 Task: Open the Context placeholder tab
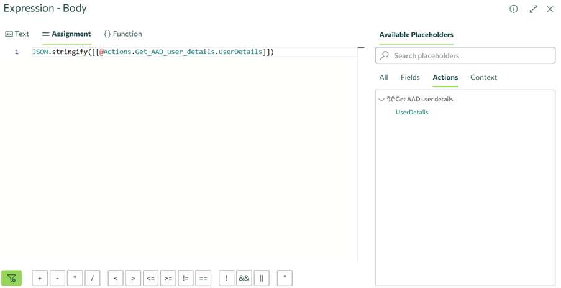(483, 78)
